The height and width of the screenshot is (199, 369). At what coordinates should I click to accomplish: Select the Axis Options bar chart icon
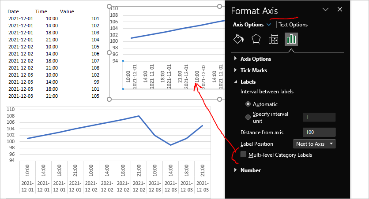[x=291, y=39]
